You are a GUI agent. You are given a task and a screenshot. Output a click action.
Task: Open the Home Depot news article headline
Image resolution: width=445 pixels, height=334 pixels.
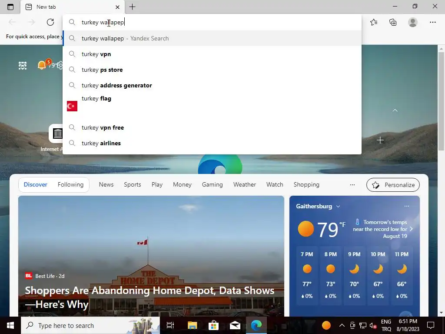pyautogui.click(x=149, y=297)
